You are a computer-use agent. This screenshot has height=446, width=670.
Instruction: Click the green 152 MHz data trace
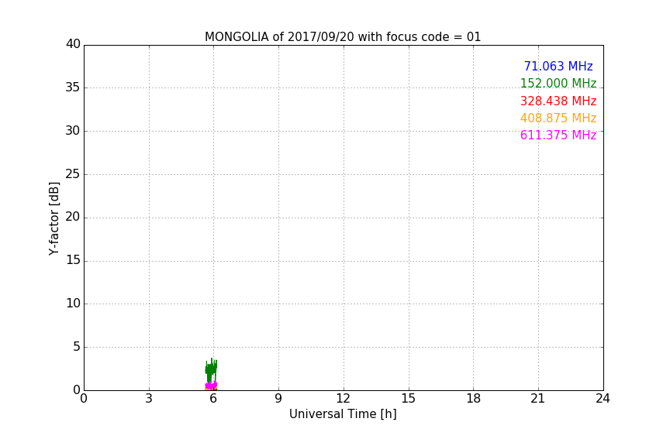tap(211, 369)
